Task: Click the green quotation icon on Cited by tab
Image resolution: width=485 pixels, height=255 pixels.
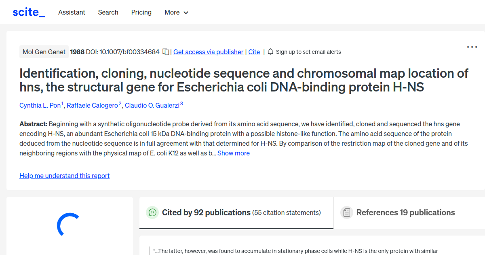Action: pos(152,212)
